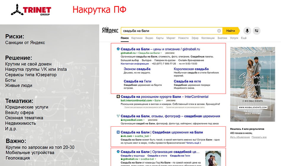Click the Сервисы типа Юзератор line
281x166 pixels.
[31, 75]
